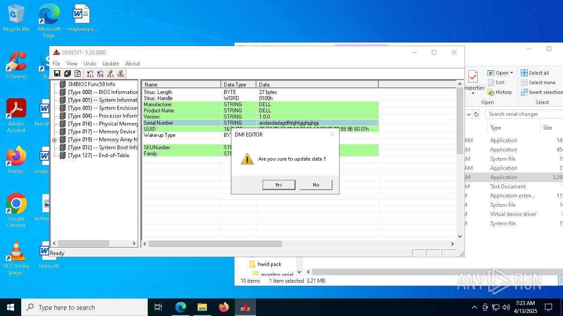This screenshot has width=563, height=316.
Task: Click Select none in Explorer ribbon
Action: pos(538,83)
